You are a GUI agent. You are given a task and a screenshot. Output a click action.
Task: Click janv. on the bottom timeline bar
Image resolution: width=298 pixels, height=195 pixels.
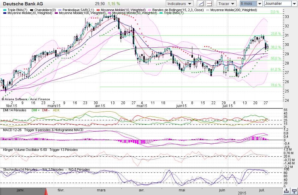[x=20, y=190]
